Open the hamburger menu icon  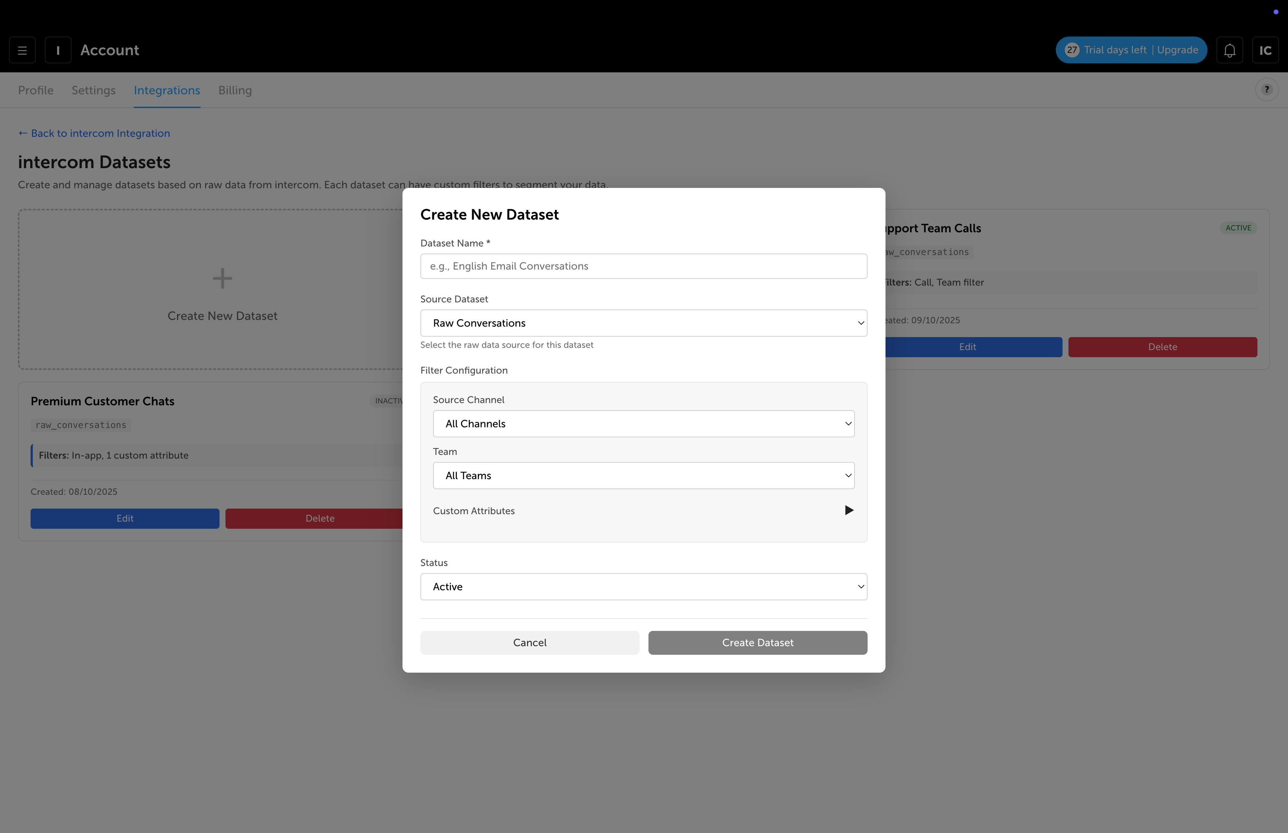pos(22,50)
